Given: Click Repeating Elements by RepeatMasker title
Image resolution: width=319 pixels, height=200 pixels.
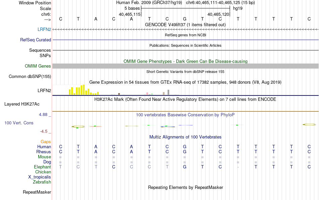Looking at the screenshot, I should 185,187.
